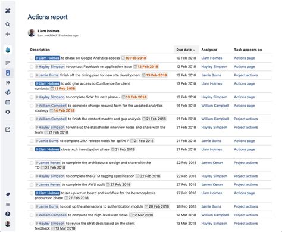Open search via the magnifier icon

(8, 24)
